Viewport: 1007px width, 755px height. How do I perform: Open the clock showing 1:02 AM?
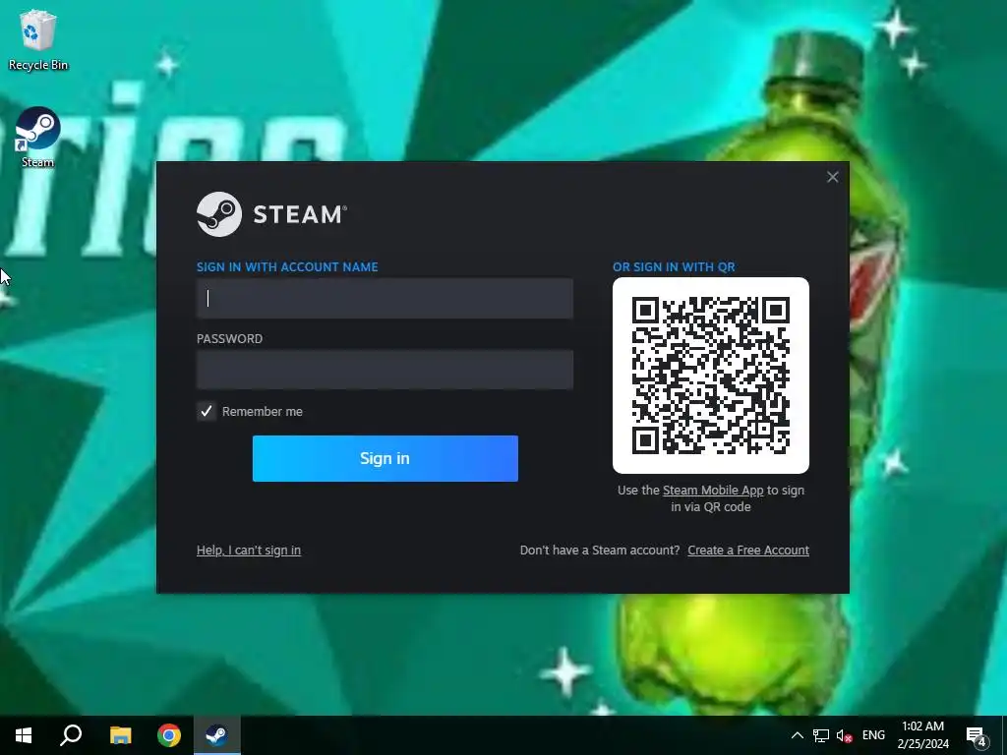click(922, 735)
